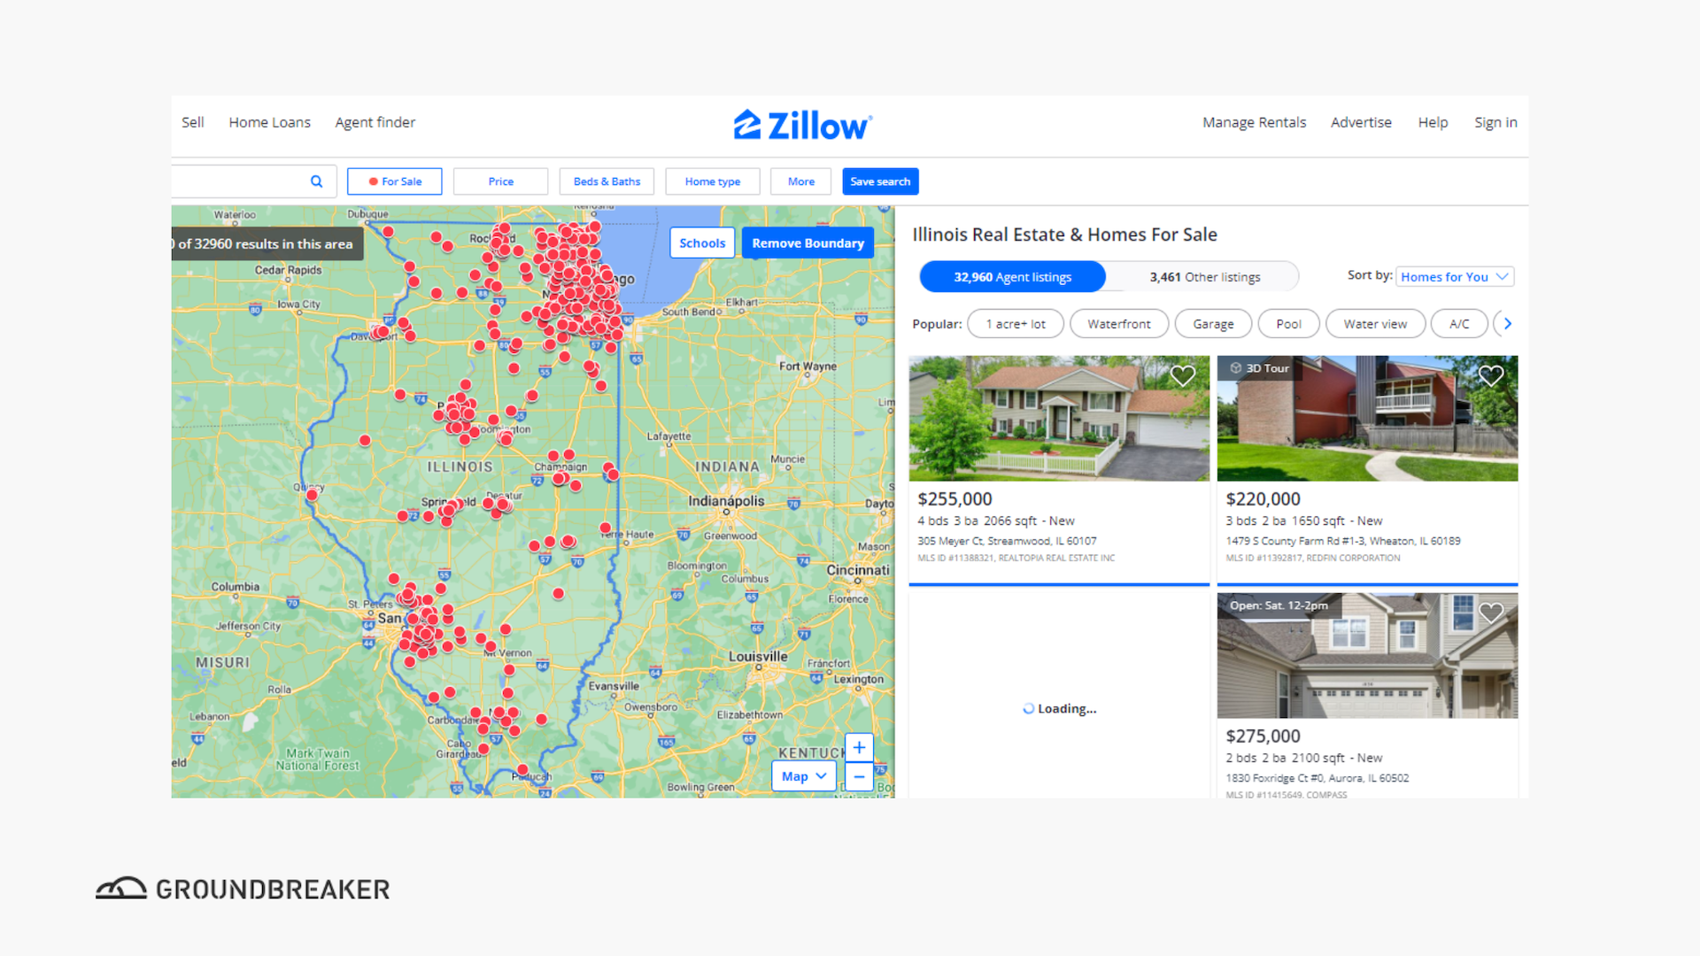Screen dimensions: 1700x956
Task: Open the Home type filter
Action: click(713, 181)
